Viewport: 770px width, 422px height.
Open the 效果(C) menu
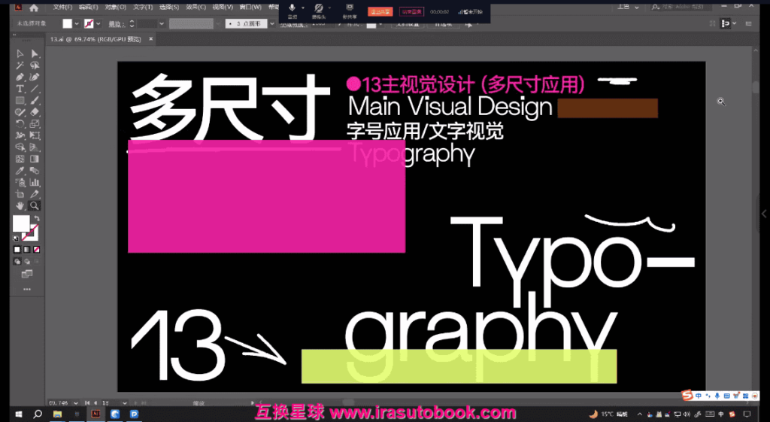pos(195,8)
